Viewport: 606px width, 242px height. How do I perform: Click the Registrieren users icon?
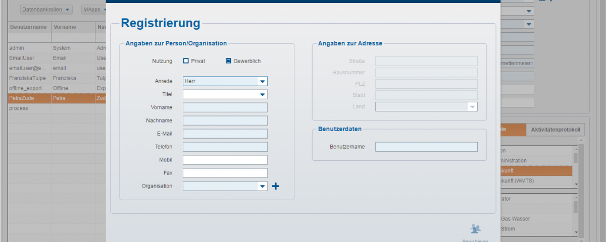pos(475,229)
